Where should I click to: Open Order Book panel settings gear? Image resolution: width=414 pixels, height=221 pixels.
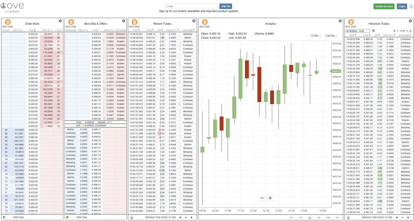(x=60, y=21)
